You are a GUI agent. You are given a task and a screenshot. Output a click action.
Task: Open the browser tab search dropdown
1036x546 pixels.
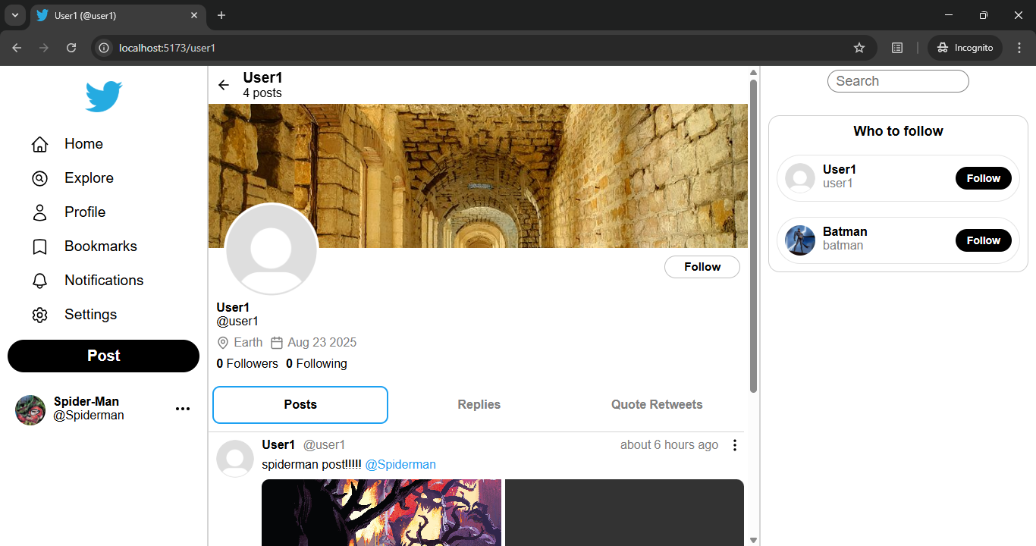pyautogui.click(x=15, y=15)
